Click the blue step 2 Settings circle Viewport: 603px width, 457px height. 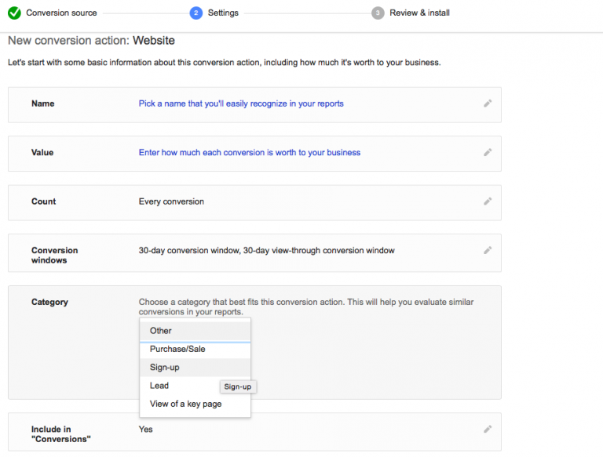[196, 13]
